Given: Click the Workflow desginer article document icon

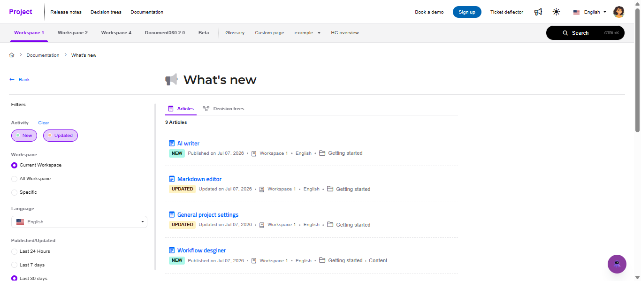Looking at the screenshot, I should click(x=172, y=250).
